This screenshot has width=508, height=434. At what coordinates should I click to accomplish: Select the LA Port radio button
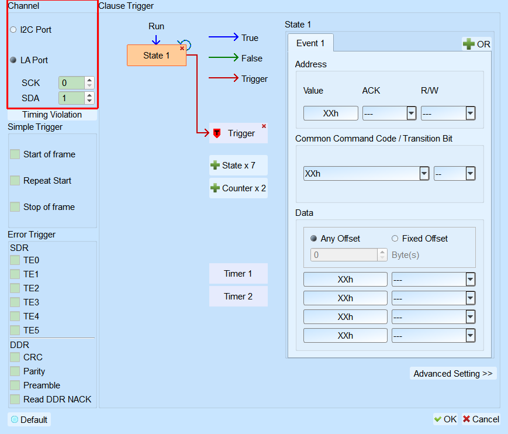tap(13, 60)
